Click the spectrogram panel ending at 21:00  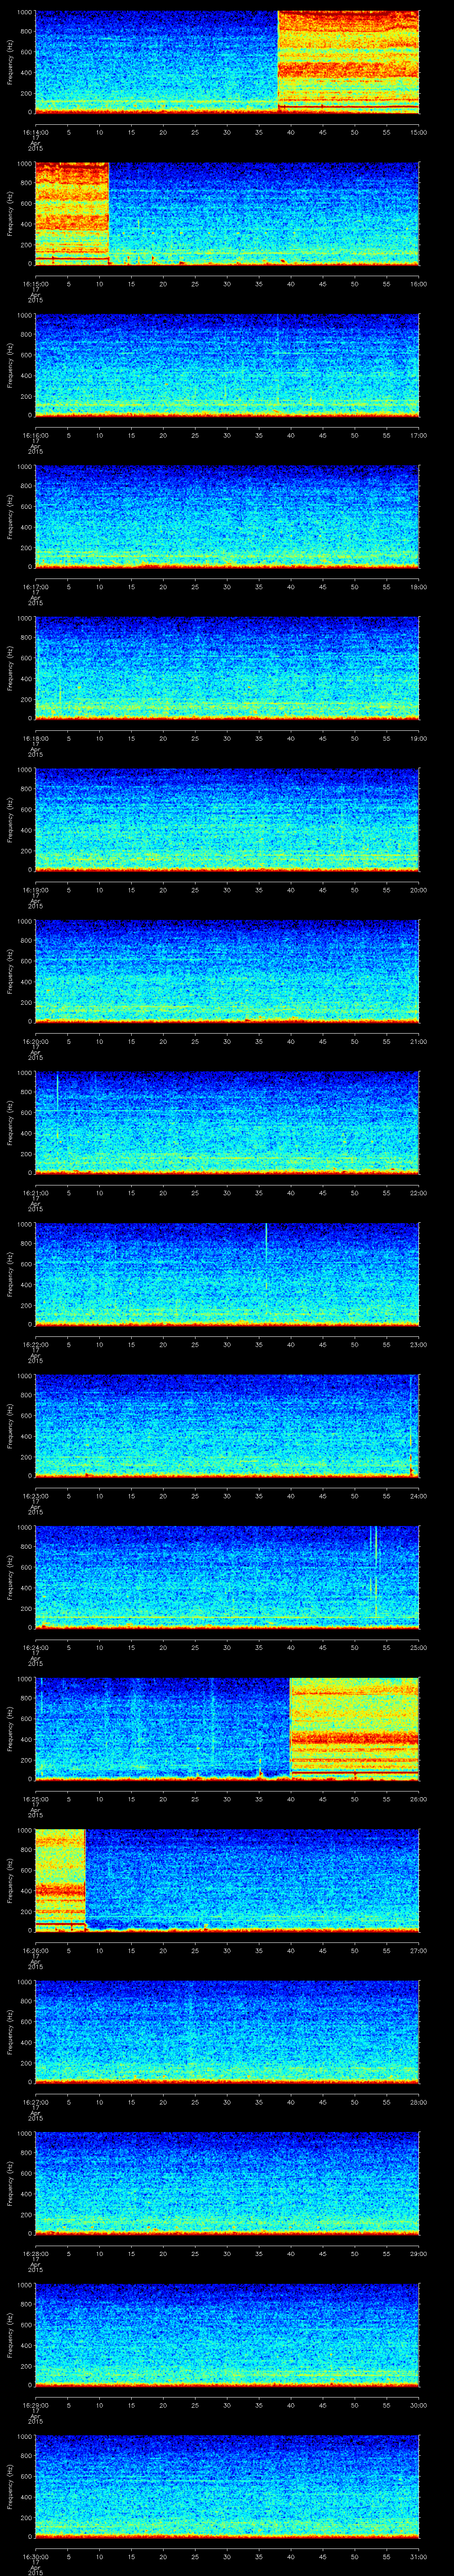point(227,972)
